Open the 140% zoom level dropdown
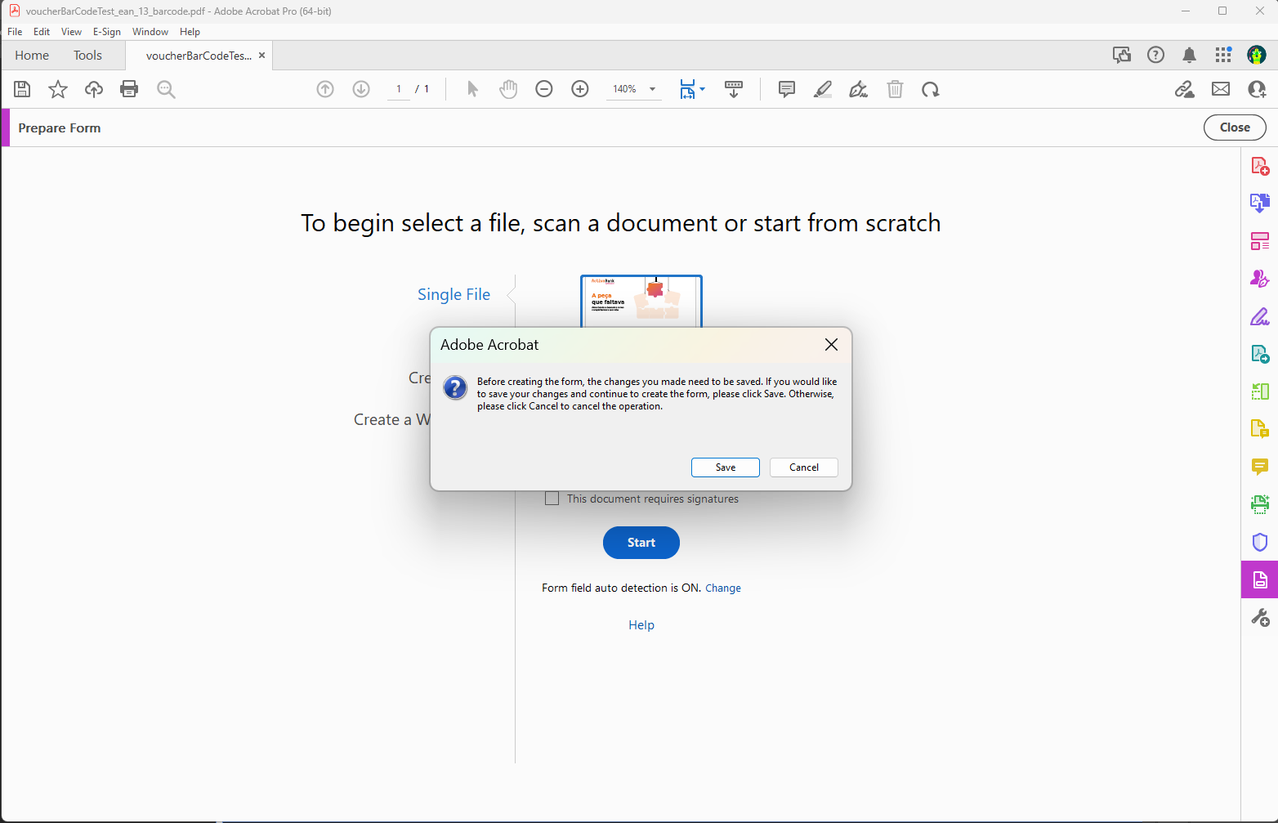The image size is (1278, 823). pos(633,89)
